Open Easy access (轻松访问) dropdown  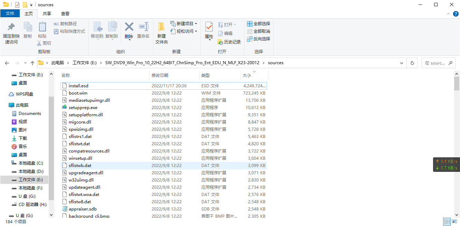tap(184, 31)
